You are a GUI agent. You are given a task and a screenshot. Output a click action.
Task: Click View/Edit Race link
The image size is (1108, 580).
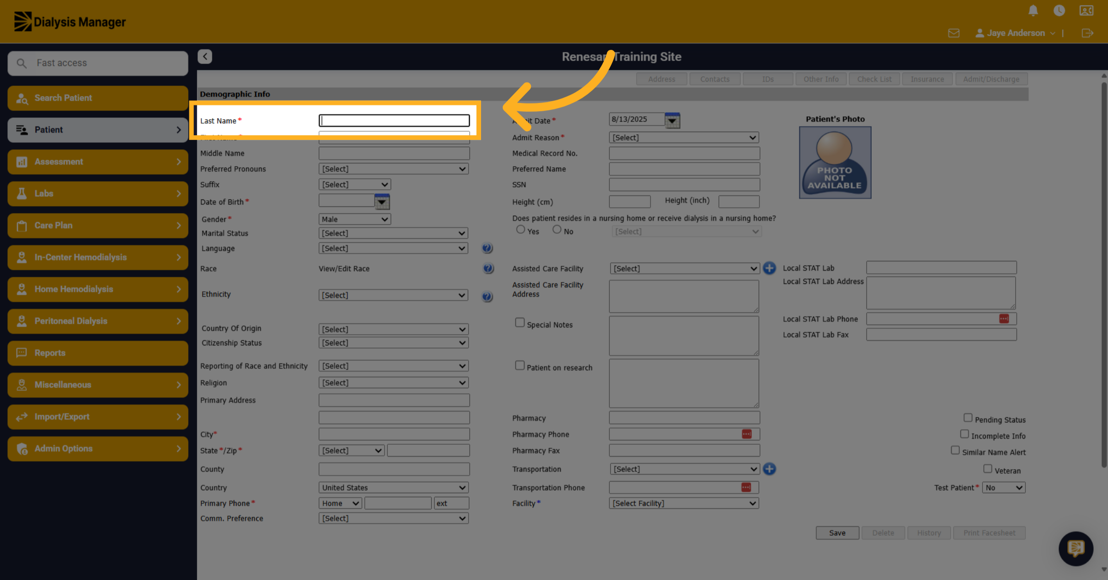344,269
